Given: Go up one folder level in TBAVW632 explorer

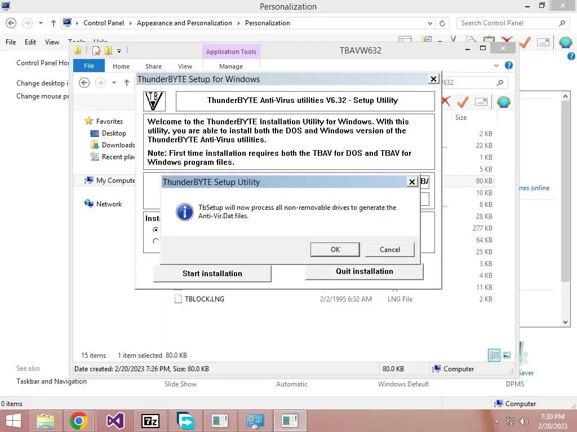Looking at the screenshot, I should click(127, 83).
